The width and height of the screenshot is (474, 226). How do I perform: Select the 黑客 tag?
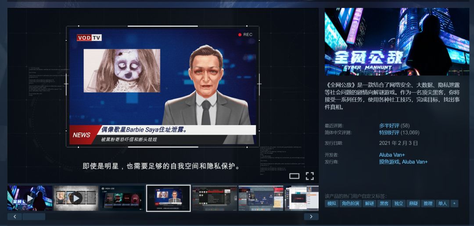coord(384,204)
